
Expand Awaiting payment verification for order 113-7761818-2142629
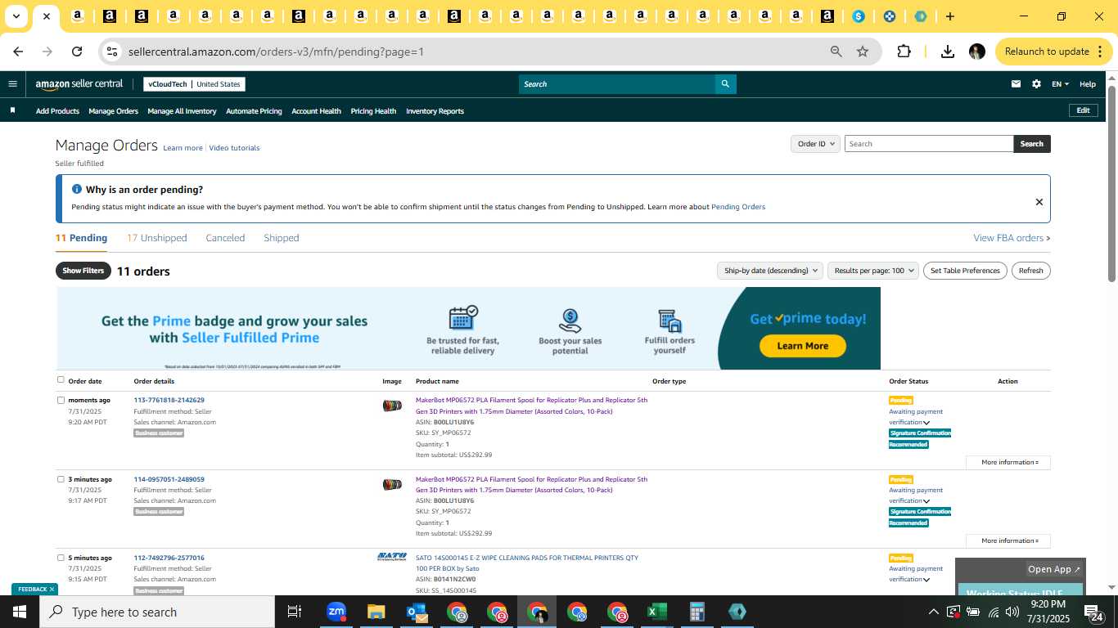926,423
